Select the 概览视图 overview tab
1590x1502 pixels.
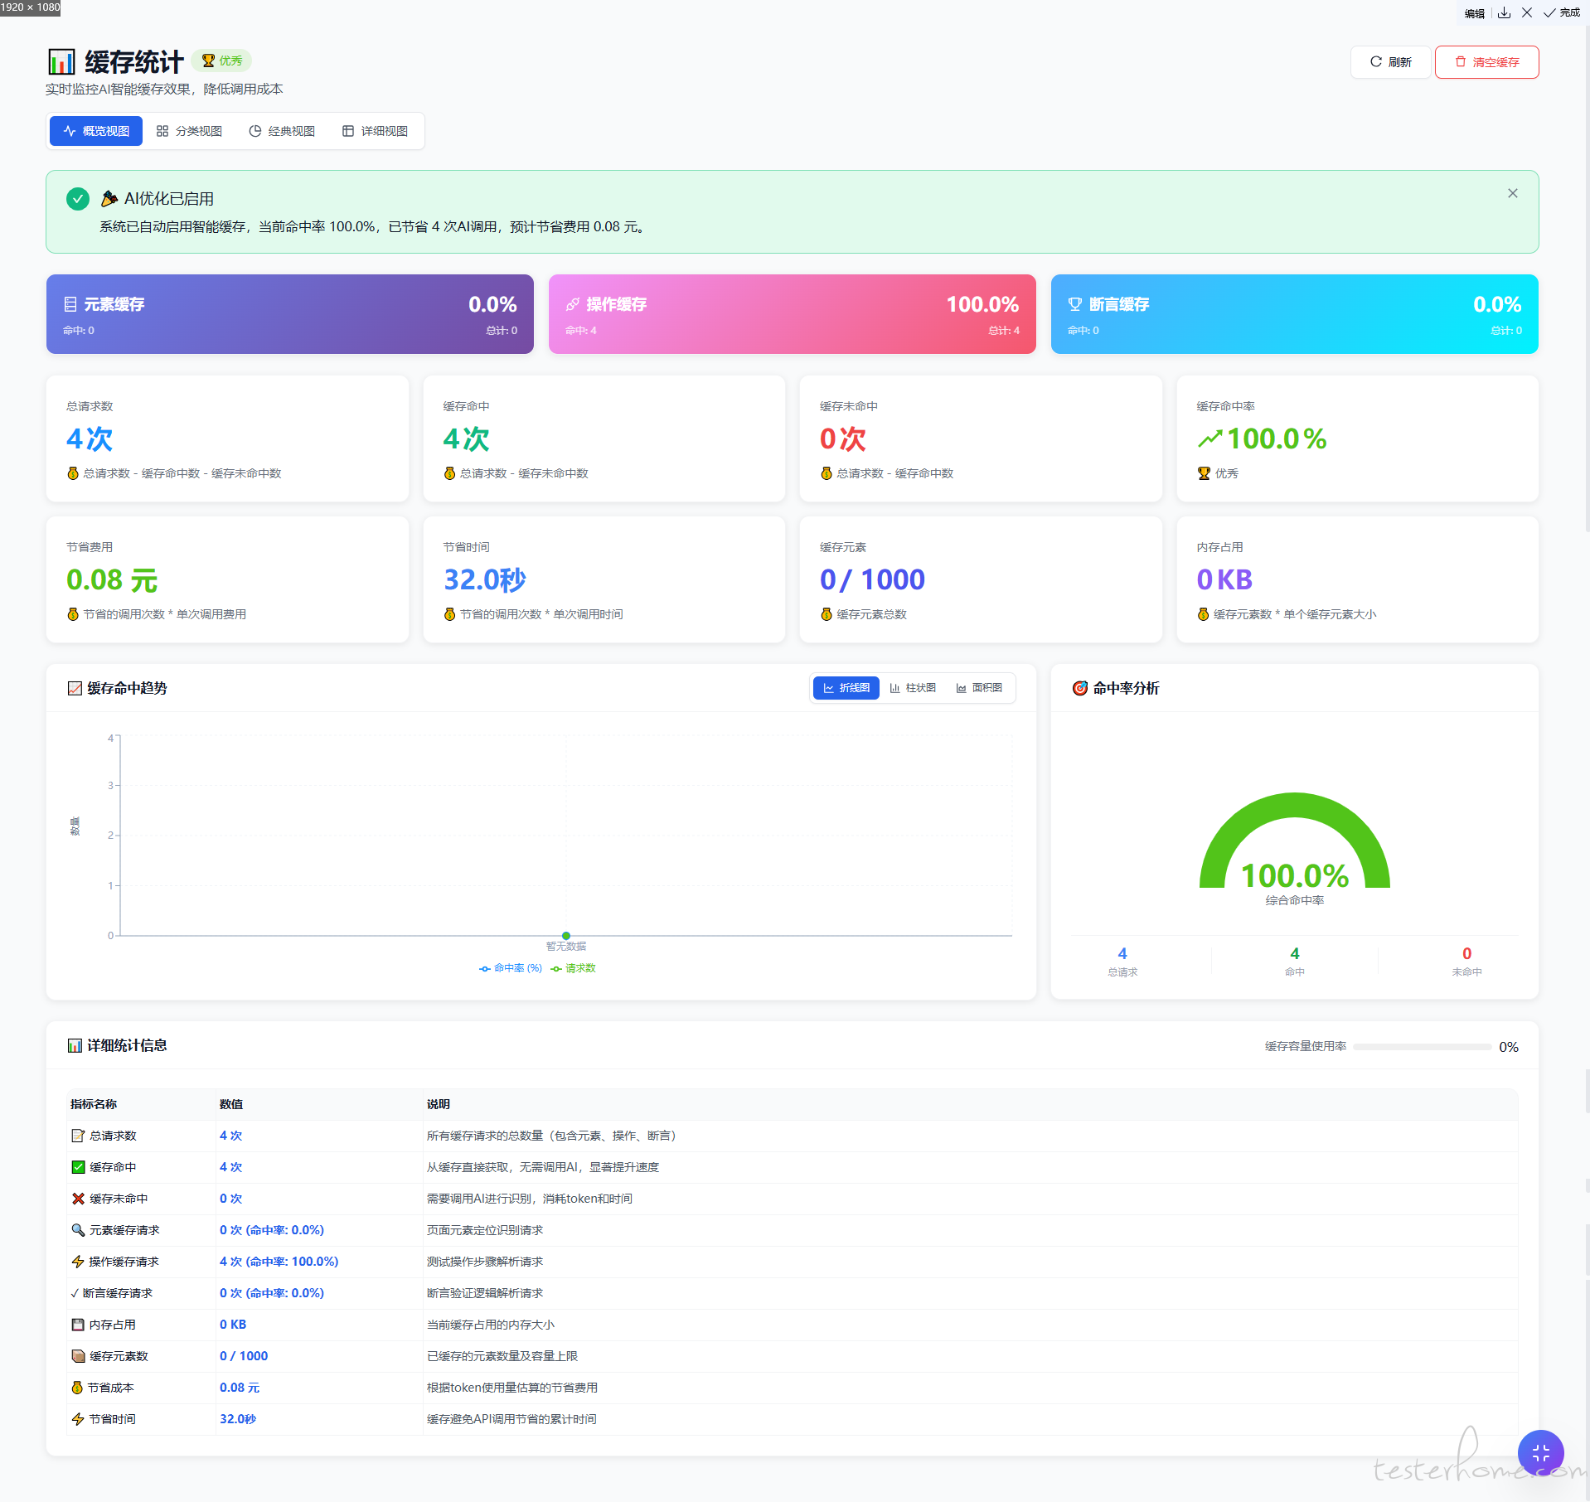click(x=96, y=131)
